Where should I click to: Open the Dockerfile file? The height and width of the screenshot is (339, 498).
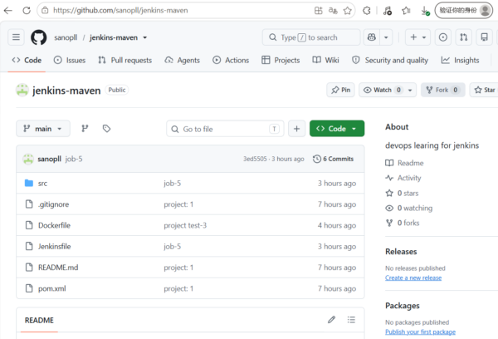click(x=54, y=225)
